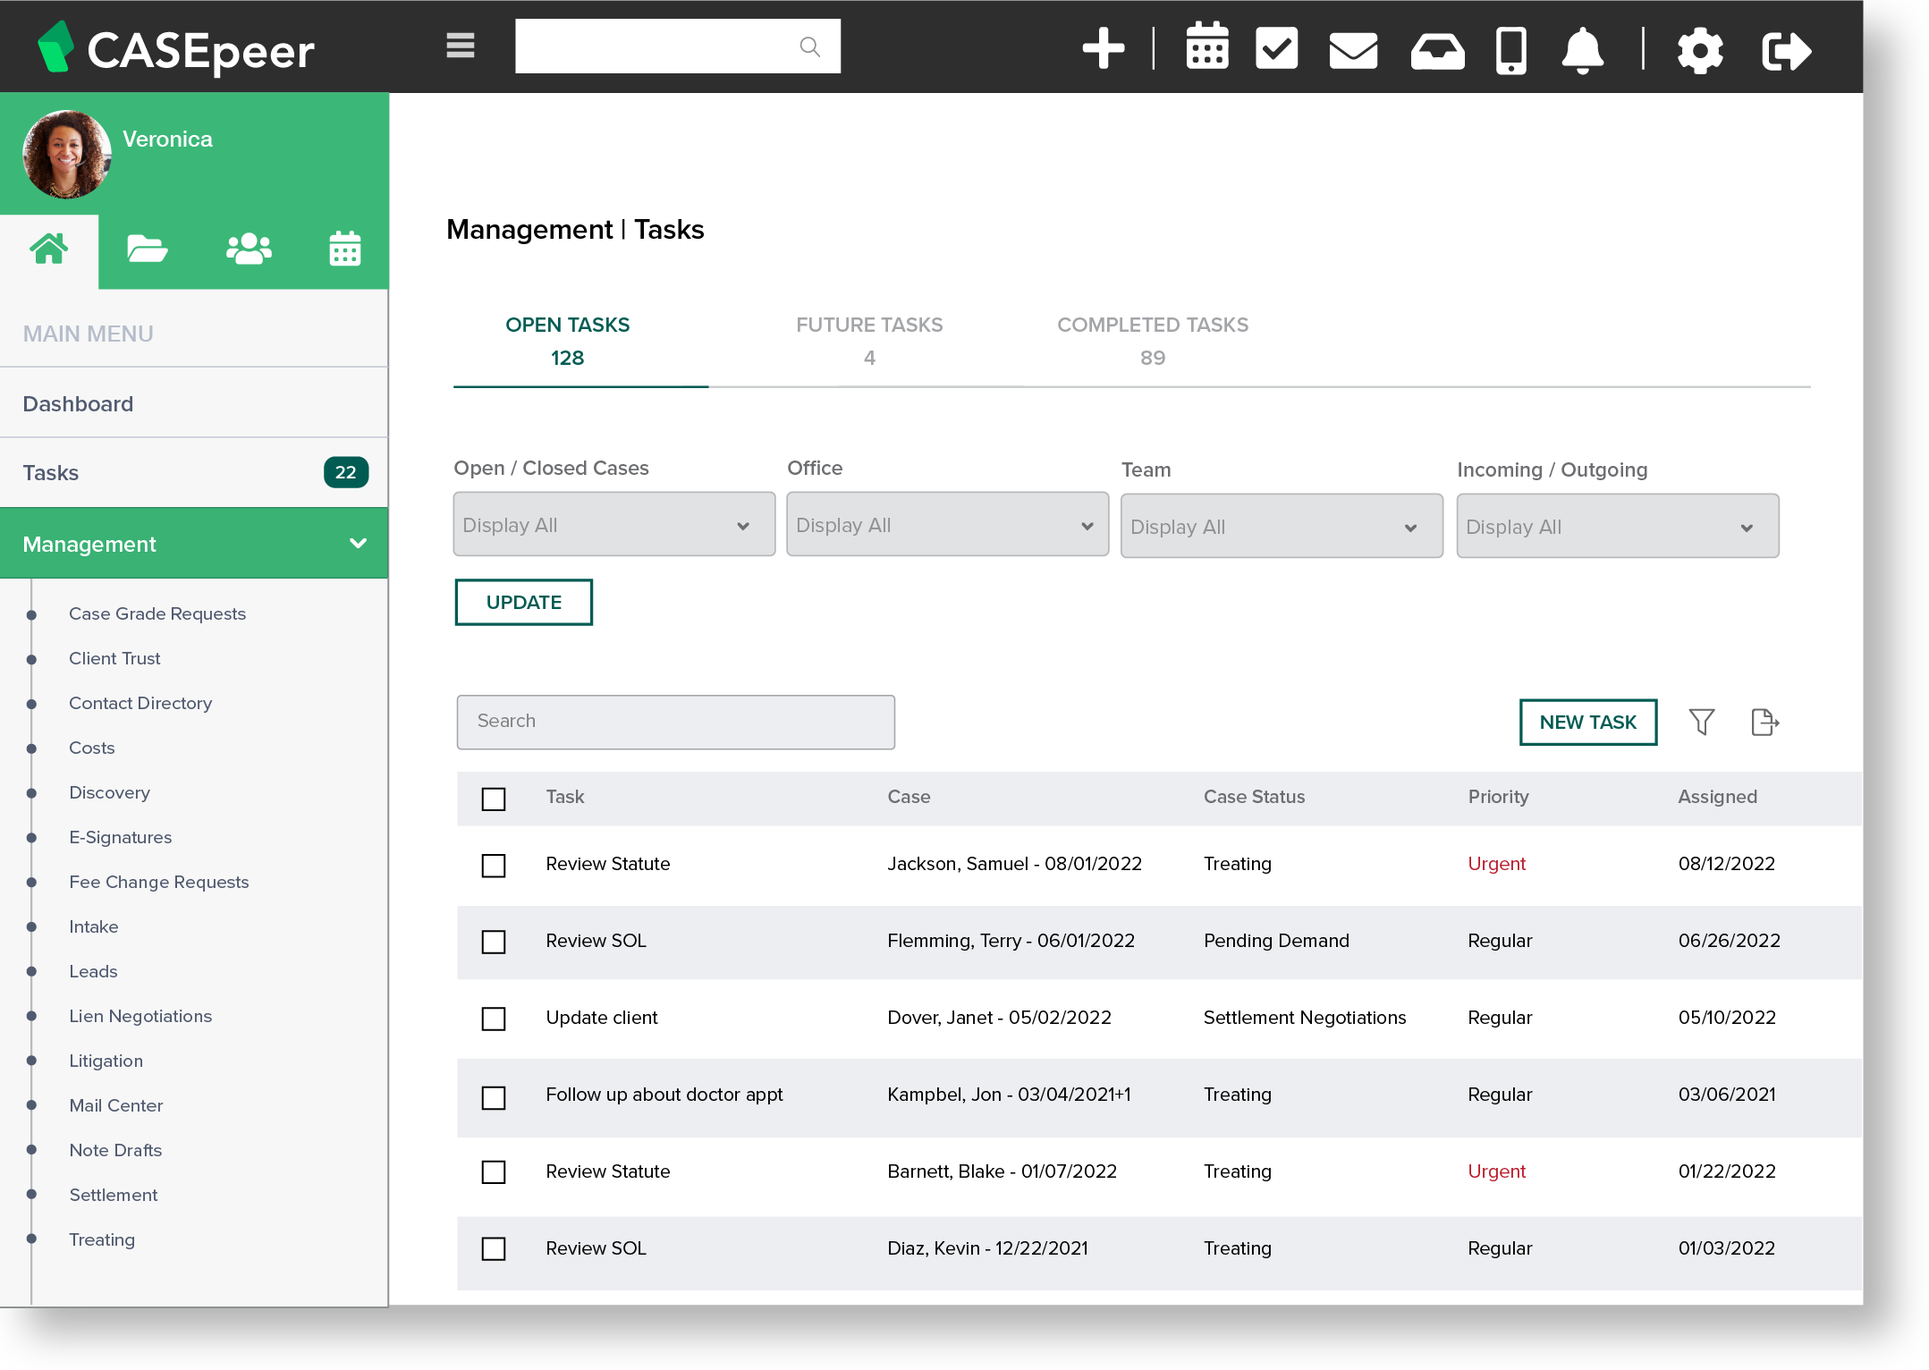Switch to the Completed Tasks tab
Image resolution: width=1929 pixels, height=1370 pixels.
point(1152,341)
